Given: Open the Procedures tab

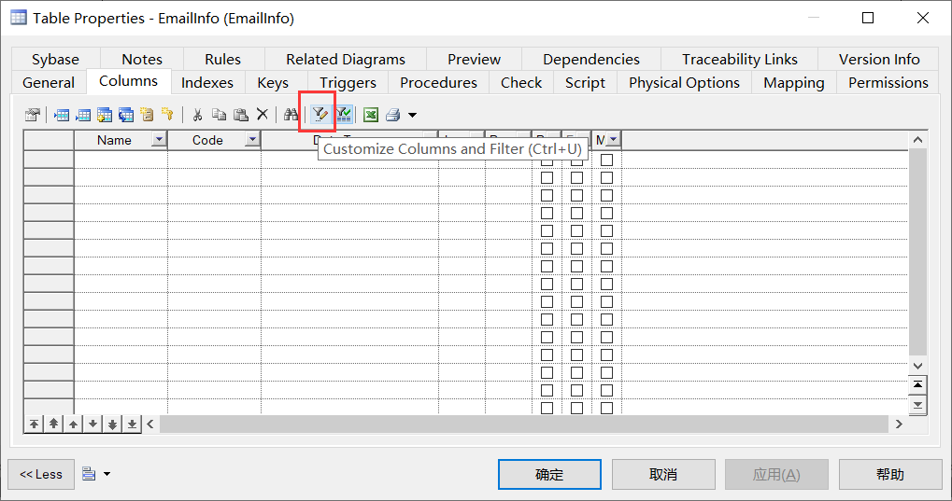Looking at the screenshot, I should tap(438, 82).
